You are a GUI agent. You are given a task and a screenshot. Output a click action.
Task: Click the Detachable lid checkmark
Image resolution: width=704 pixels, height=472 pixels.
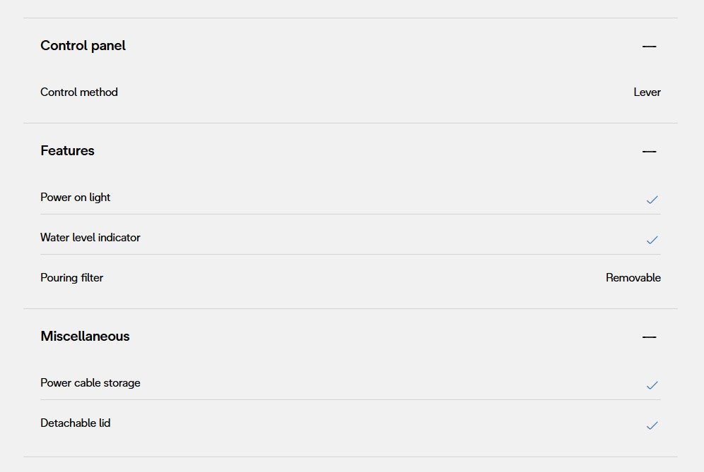(x=652, y=425)
